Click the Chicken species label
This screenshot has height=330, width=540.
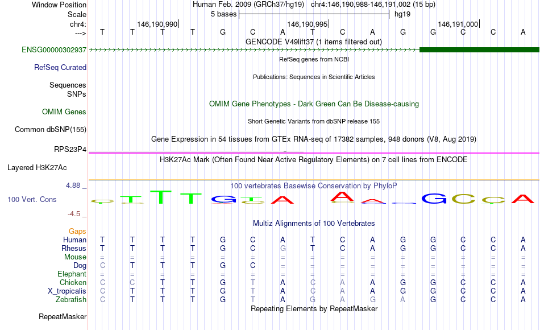73,282
